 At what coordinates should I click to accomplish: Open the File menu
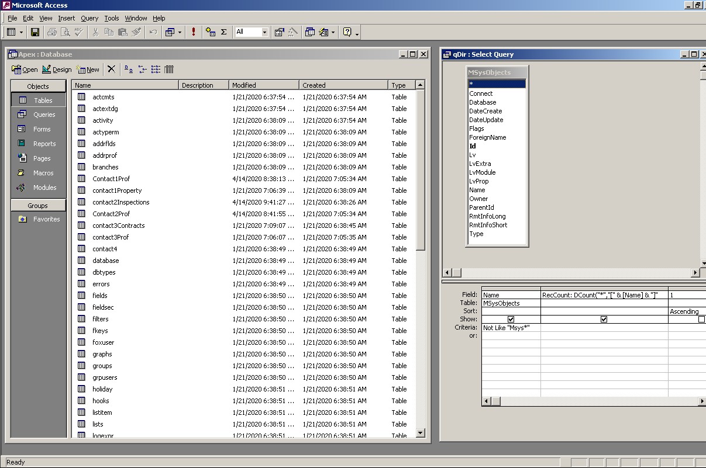click(12, 18)
